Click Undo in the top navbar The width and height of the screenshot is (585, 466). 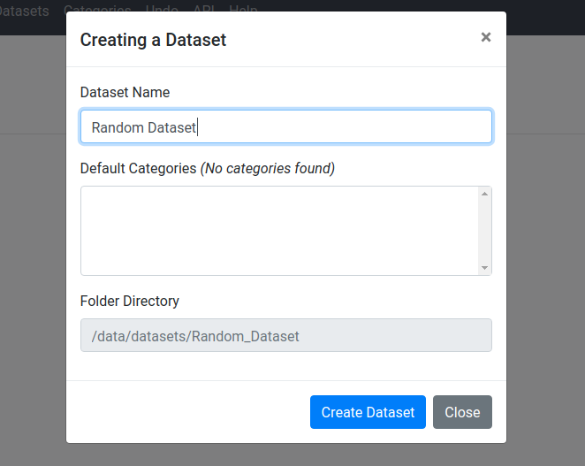[x=162, y=11]
